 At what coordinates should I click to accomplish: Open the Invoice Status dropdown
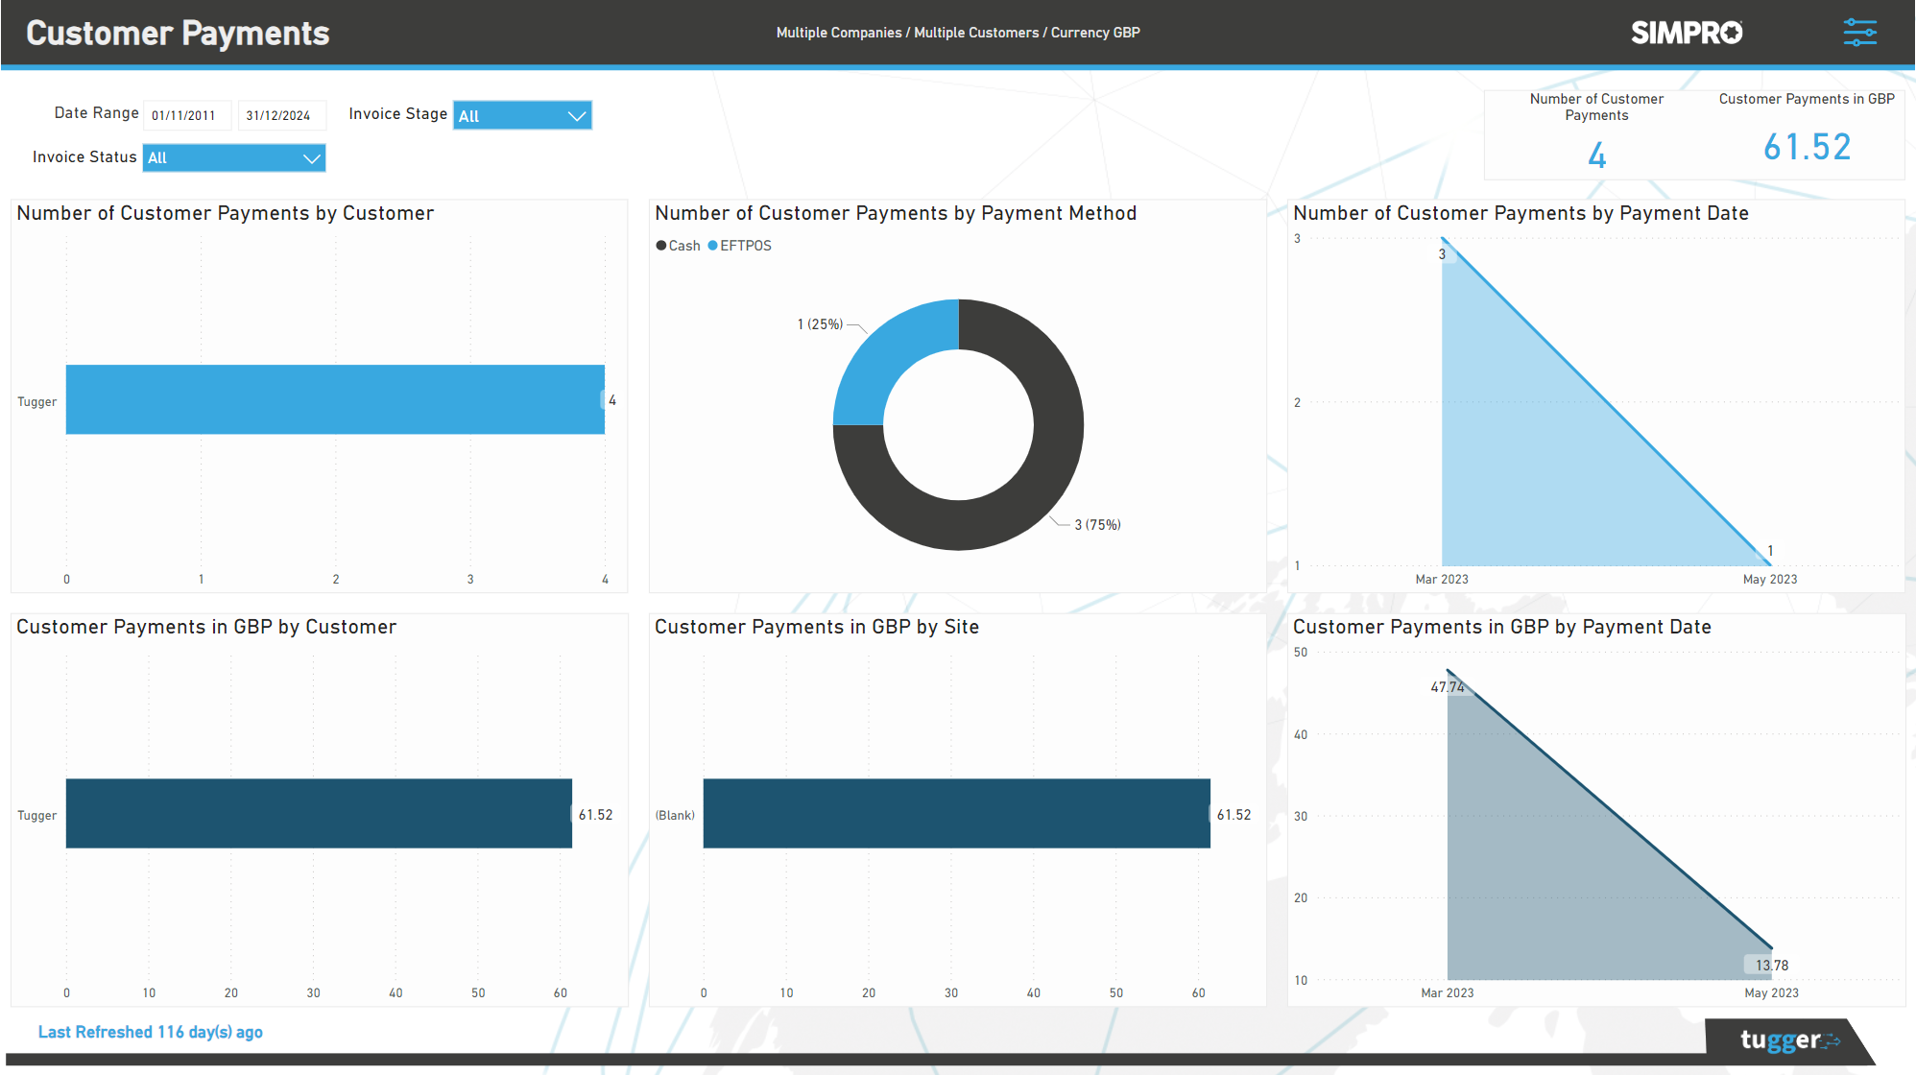click(233, 157)
